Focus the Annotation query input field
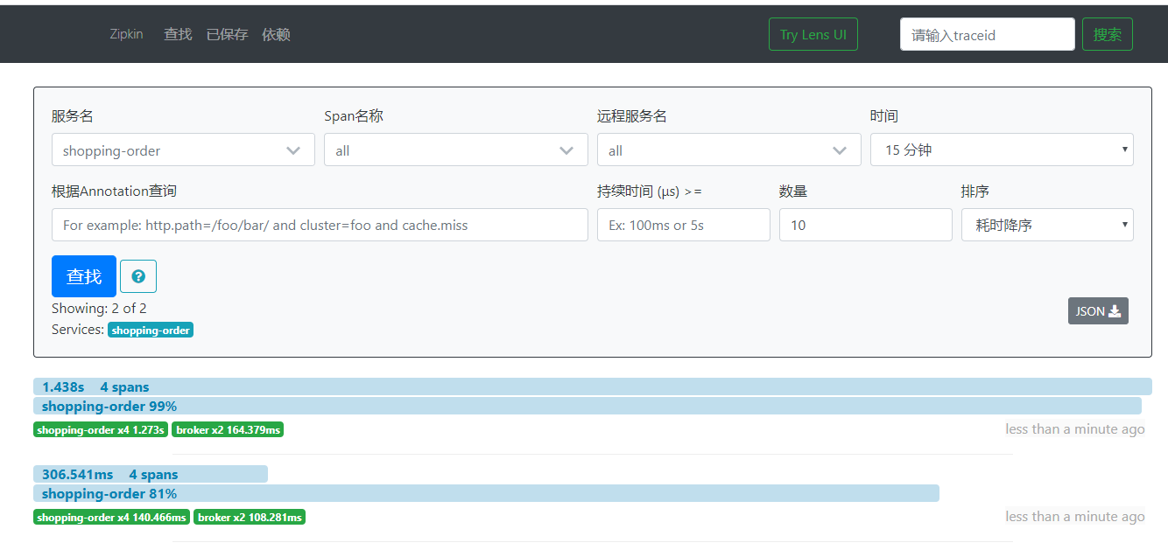Screen dimensions: 1168x543 pyautogui.click(x=320, y=225)
